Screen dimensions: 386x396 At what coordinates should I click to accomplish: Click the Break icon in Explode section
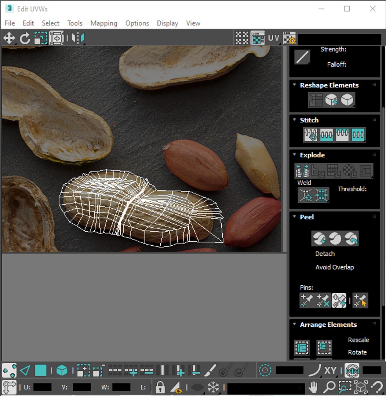(302, 171)
